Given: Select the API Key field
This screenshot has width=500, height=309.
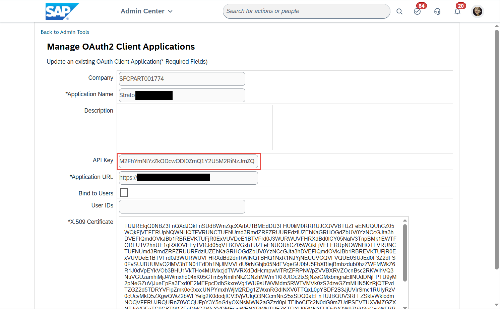Looking at the screenshot, I should click(188, 161).
